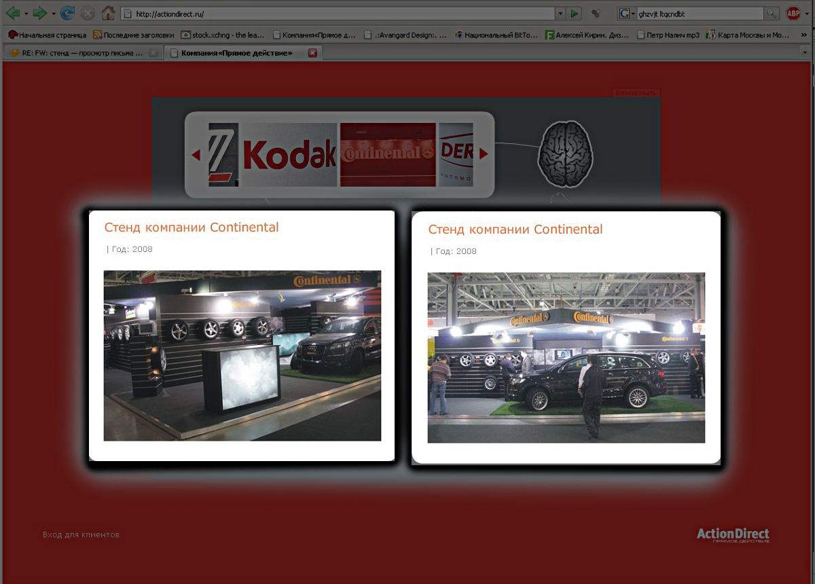Open the Adblock Plus ABP icon
This screenshot has height=584, width=815.
[793, 14]
